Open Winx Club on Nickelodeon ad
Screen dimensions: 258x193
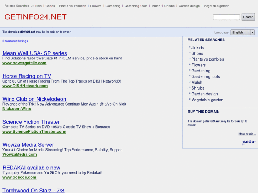(34, 99)
